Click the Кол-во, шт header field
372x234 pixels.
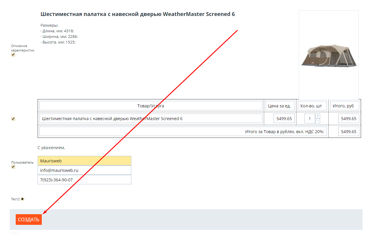312,106
